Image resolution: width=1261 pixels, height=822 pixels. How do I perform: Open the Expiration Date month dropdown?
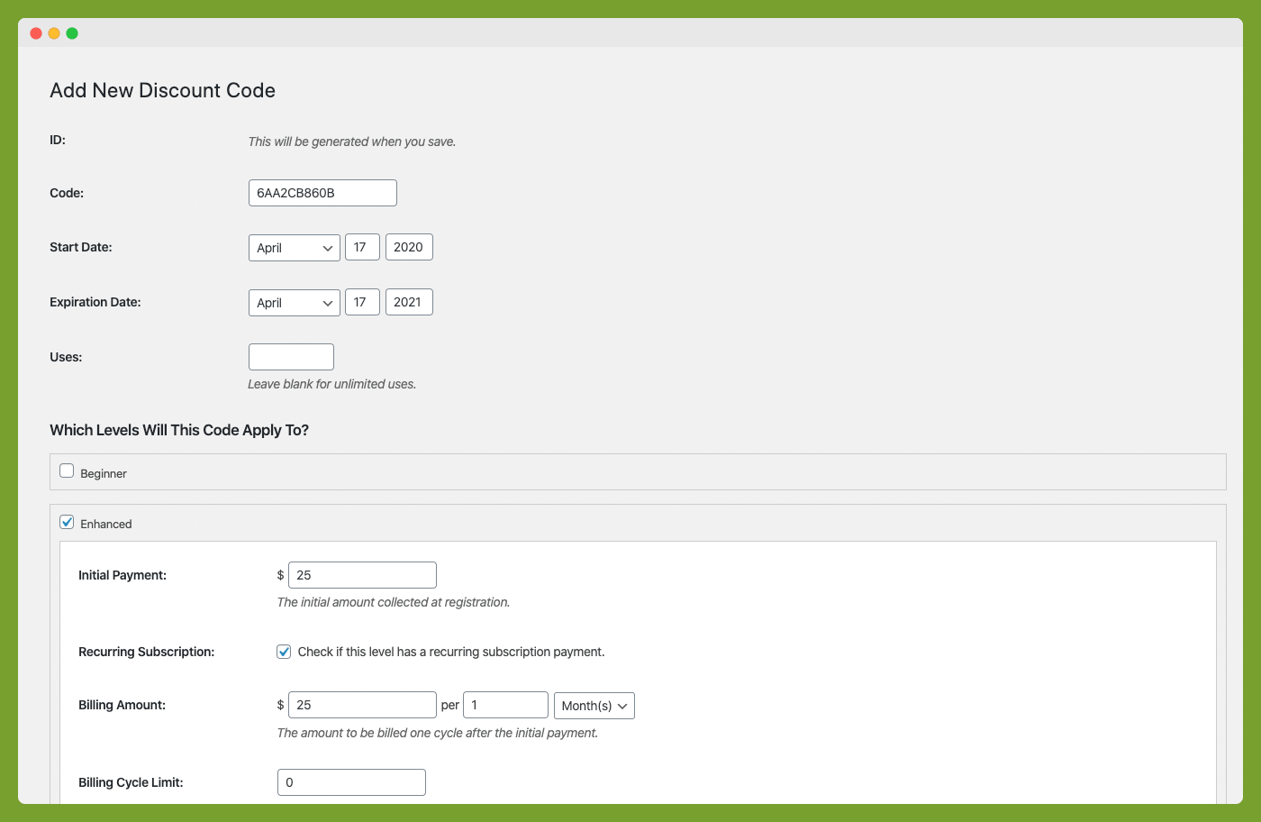[294, 302]
